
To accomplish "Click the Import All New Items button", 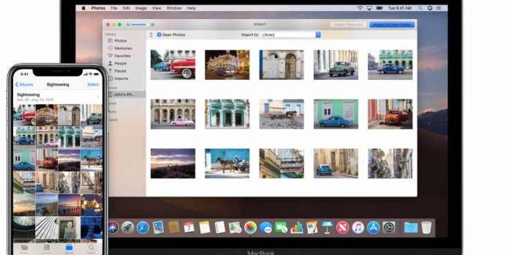I will [x=391, y=25].
